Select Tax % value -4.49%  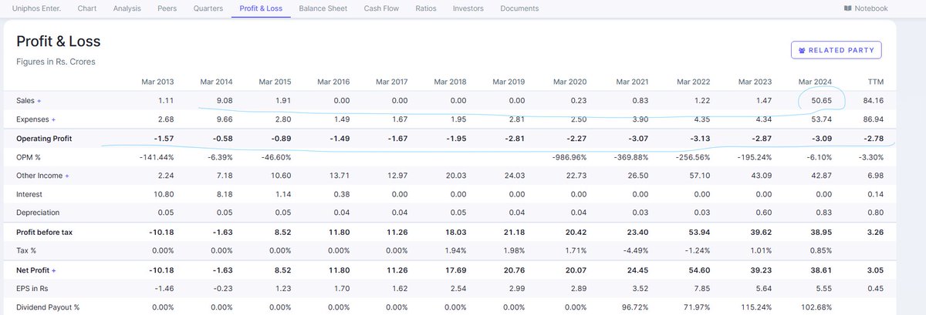pos(634,250)
